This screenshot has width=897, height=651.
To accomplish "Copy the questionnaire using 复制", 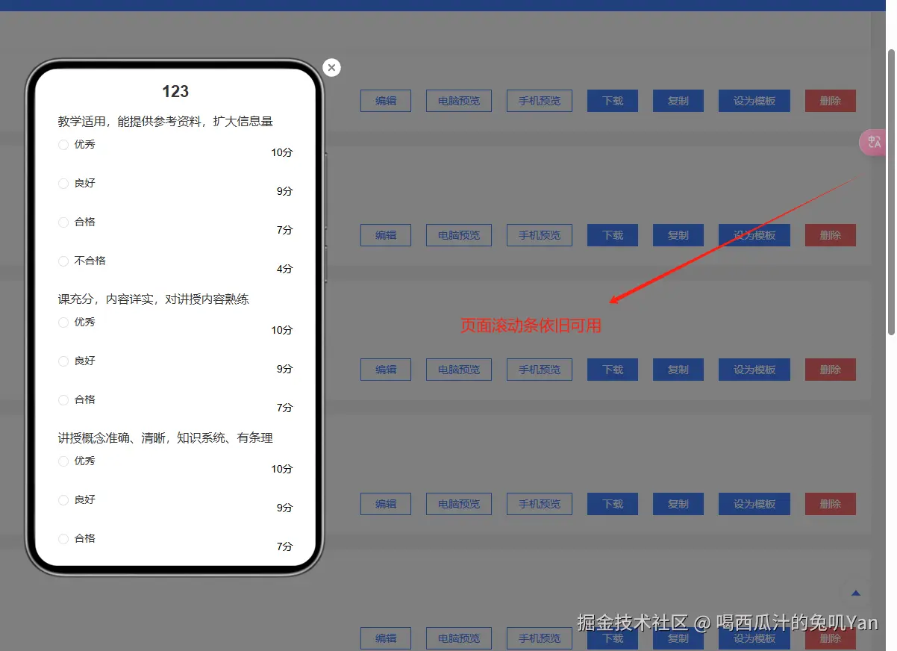I will click(x=678, y=101).
